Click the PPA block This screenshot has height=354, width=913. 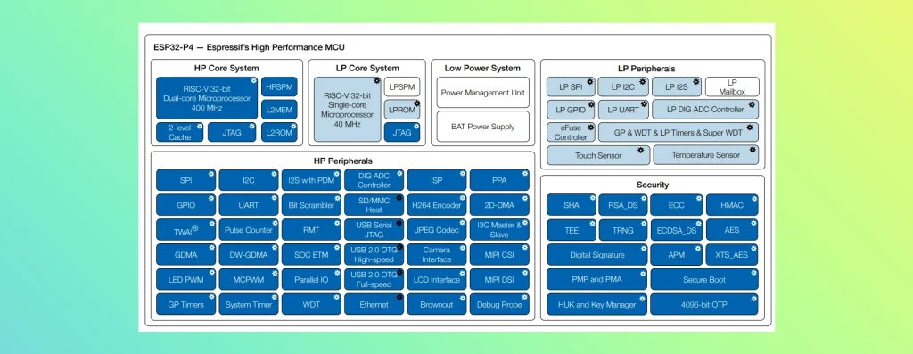coord(499,180)
